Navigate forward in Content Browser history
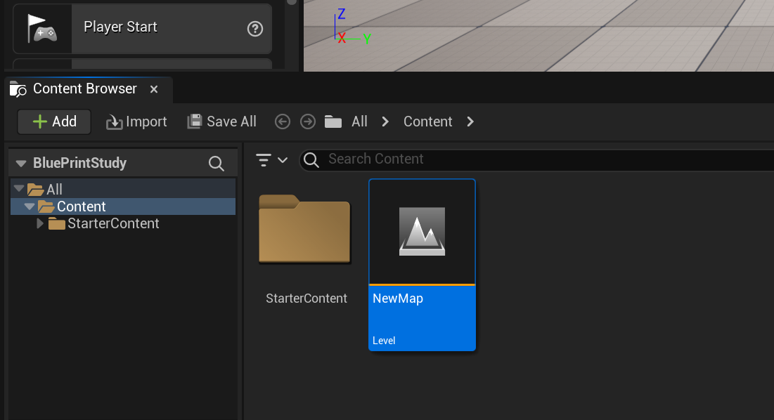This screenshot has height=420, width=774. point(308,122)
